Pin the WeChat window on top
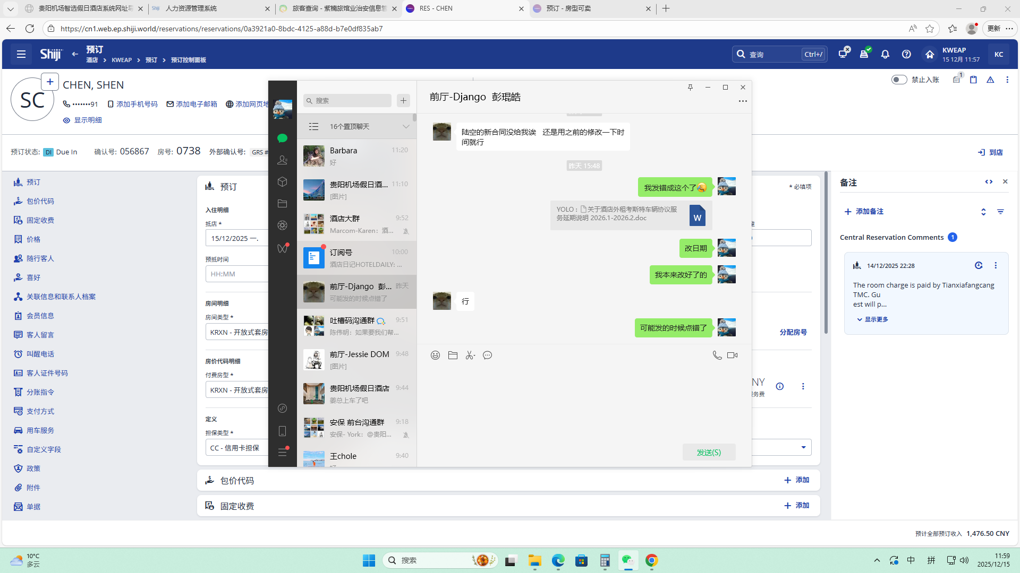Screen dimensions: 1020x573 (690, 88)
